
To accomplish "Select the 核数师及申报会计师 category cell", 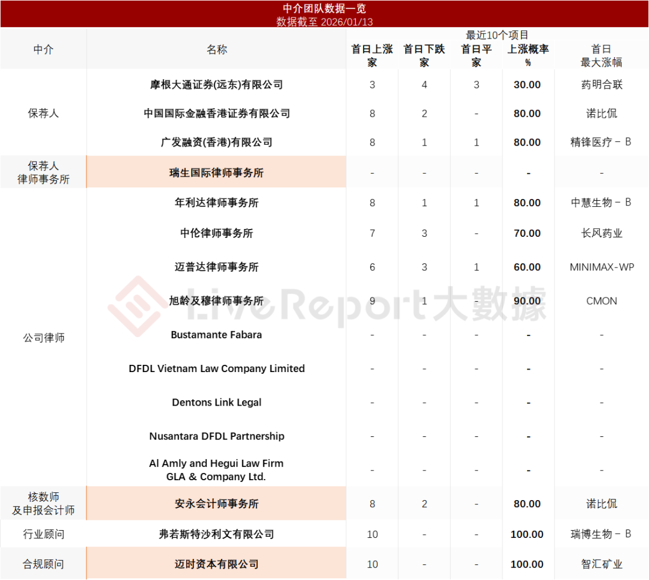I will point(43,504).
